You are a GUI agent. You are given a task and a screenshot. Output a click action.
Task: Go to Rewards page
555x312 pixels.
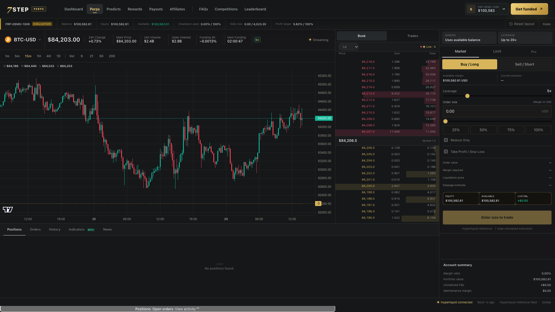(x=135, y=9)
